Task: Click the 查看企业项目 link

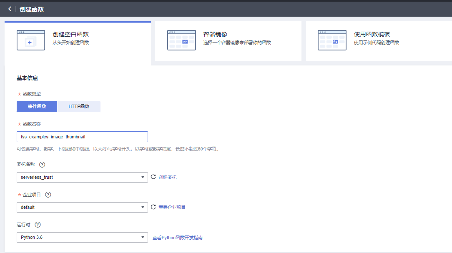Action: point(172,207)
